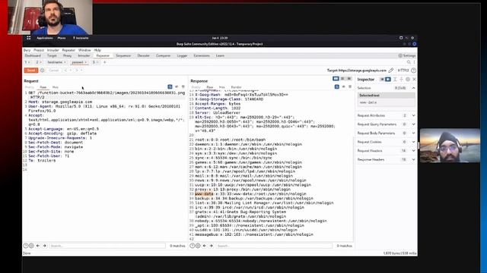The height and width of the screenshot is (273, 487).
Task: Select Pretty view in Response panel
Action: [x=196, y=87]
